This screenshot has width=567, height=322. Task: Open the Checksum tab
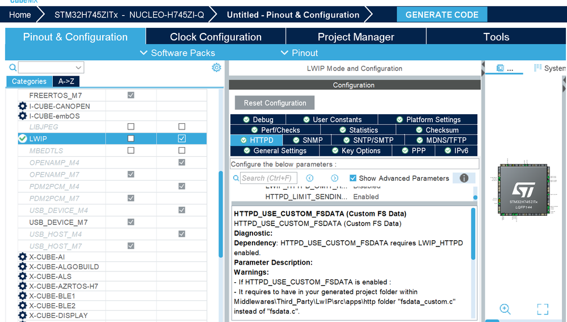point(437,130)
